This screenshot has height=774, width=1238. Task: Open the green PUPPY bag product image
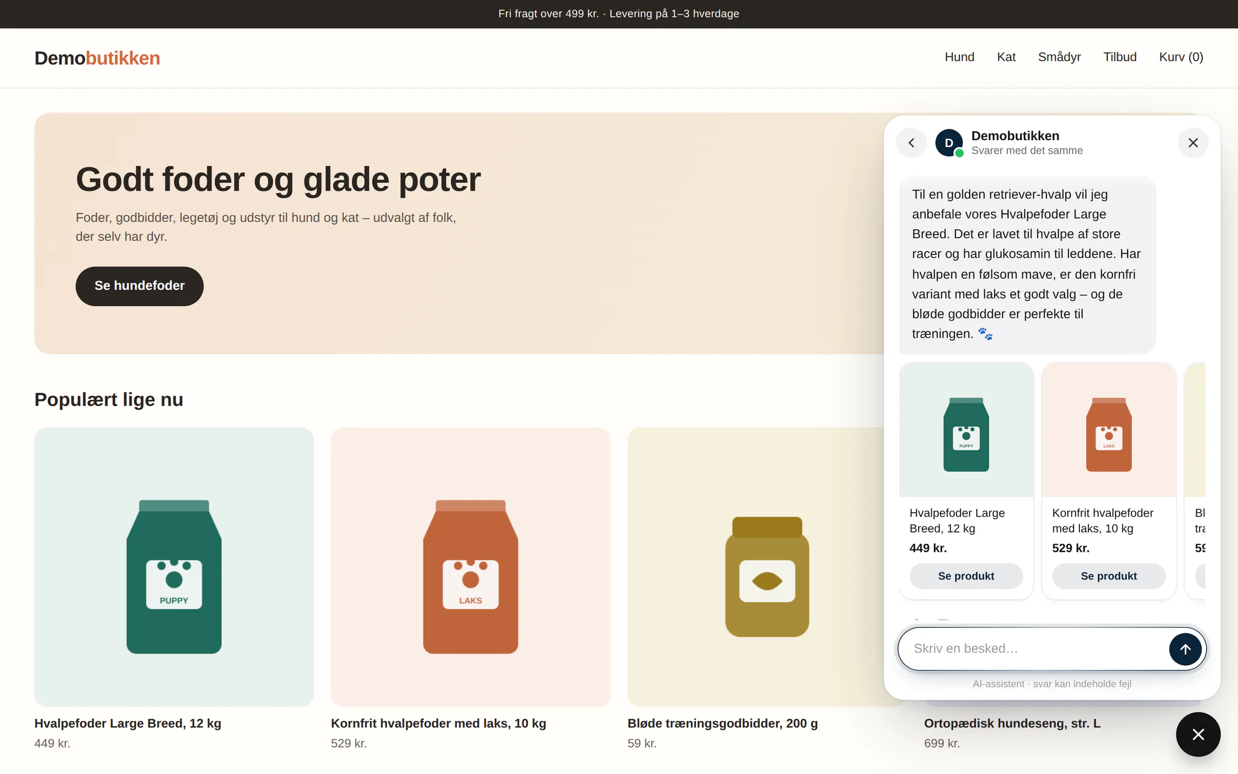click(x=173, y=567)
